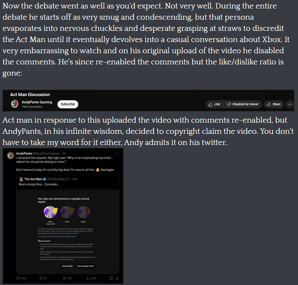
Task: Select the first copyright strike circle
Action: tap(50, 212)
